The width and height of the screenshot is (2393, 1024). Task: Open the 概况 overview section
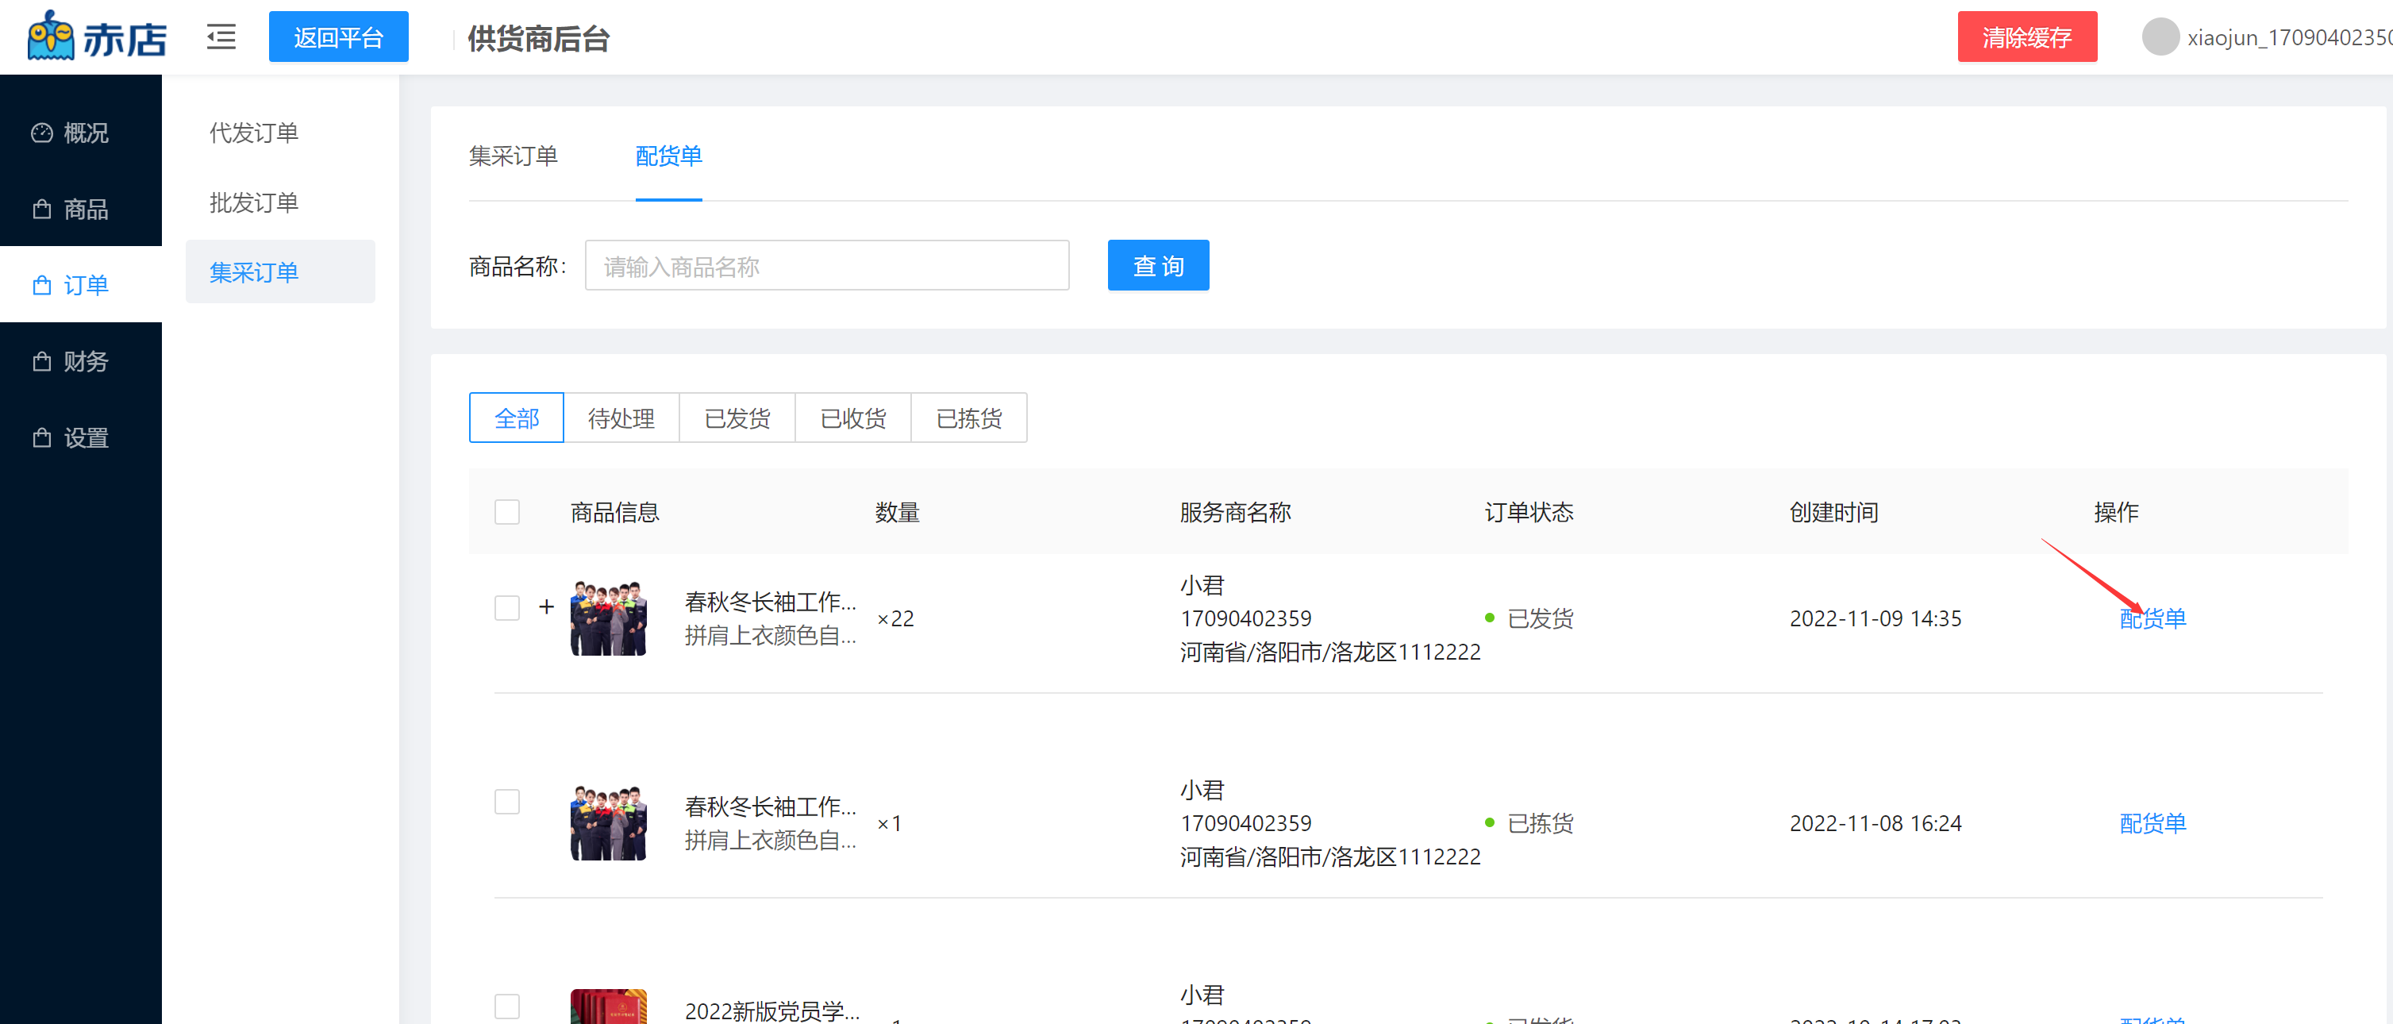coord(81,133)
